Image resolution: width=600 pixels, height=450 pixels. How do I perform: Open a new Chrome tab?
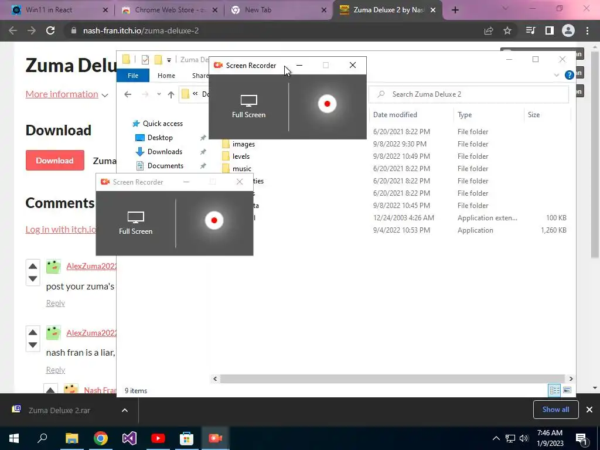point(455,10)
